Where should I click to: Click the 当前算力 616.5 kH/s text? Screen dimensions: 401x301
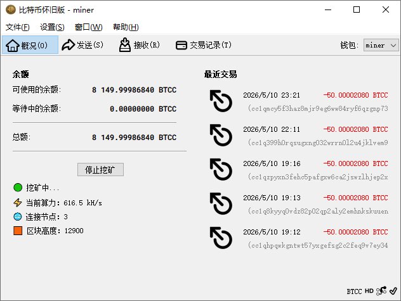(64, 203)
